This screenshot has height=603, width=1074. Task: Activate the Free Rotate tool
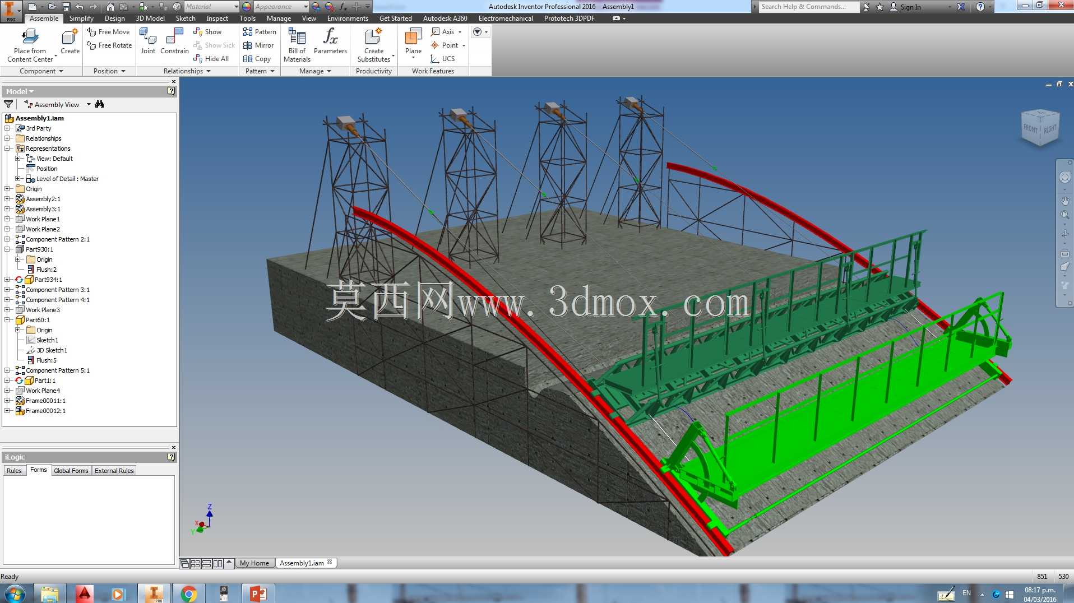point(109,45)
